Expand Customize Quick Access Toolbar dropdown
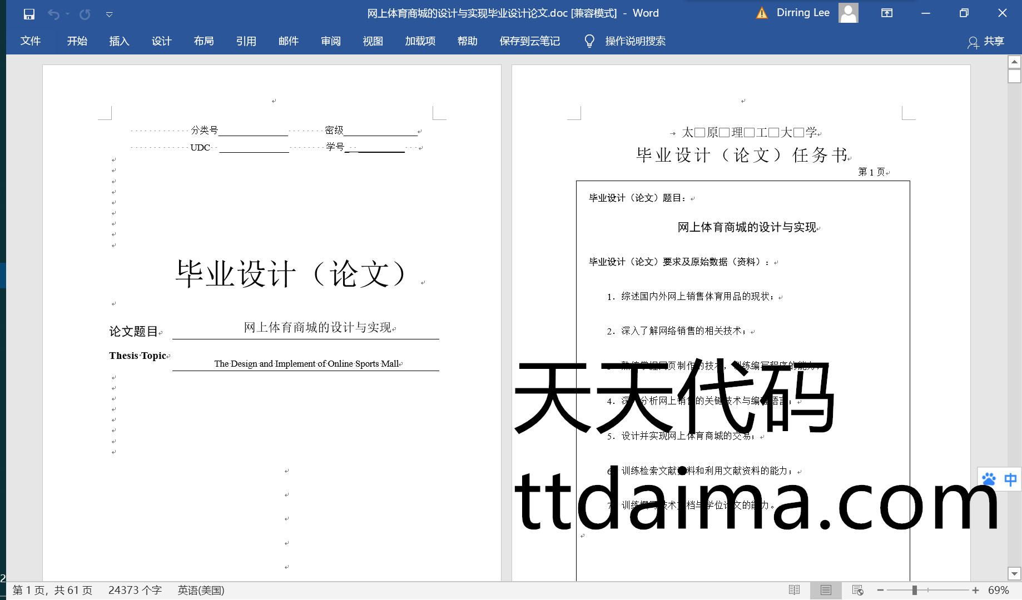This screenshot has height=600, width=1022. coord(110,14)
